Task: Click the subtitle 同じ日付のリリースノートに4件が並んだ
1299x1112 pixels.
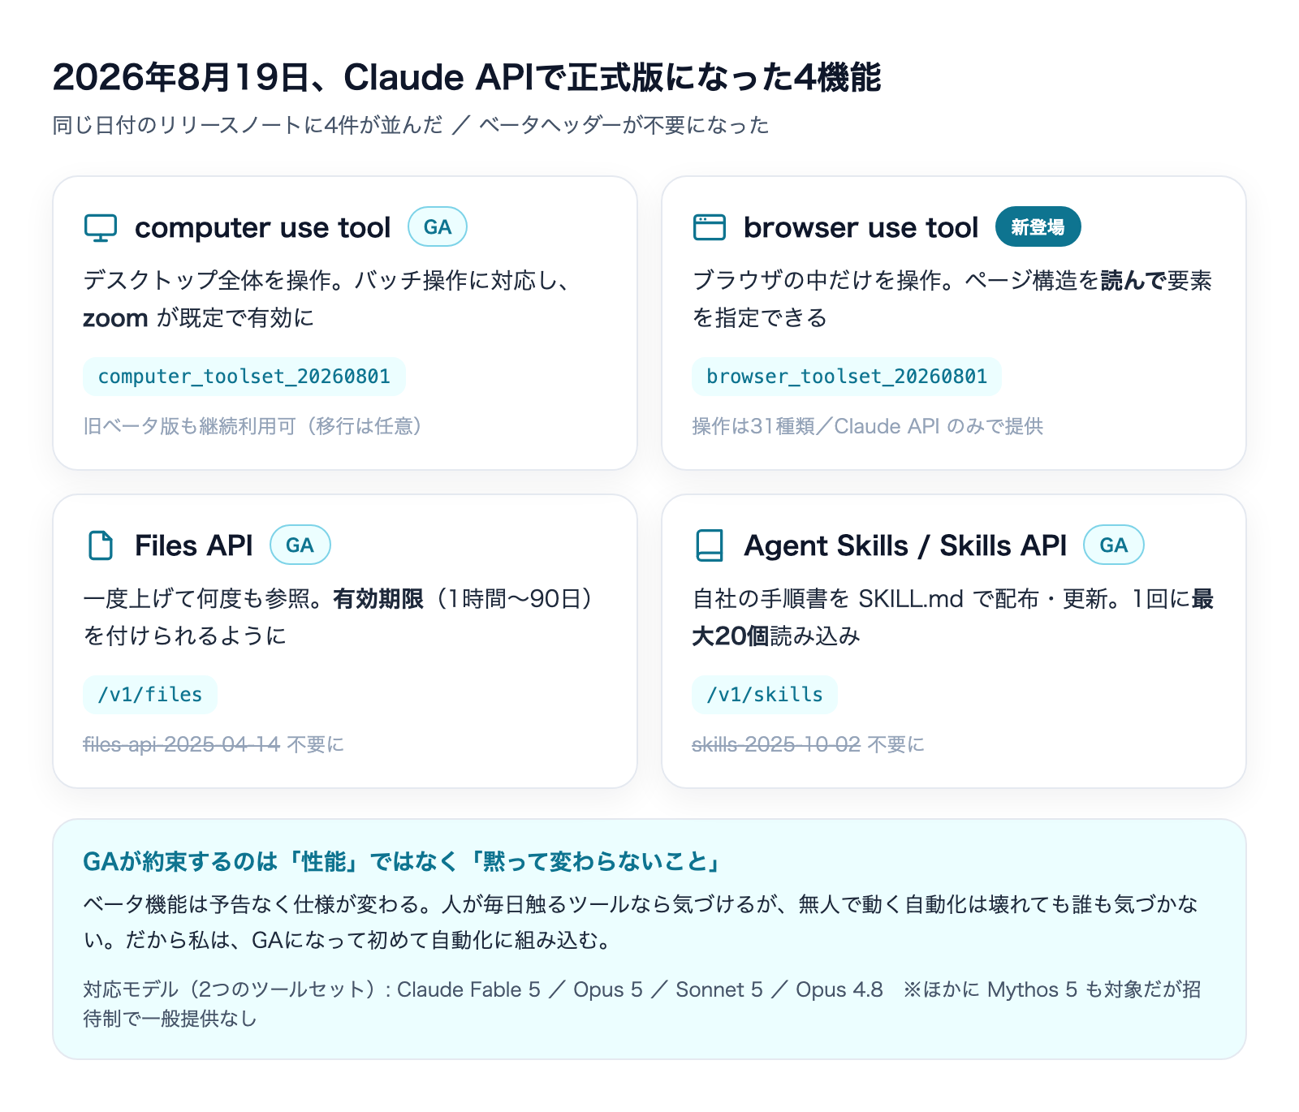Action: [248, 125]
